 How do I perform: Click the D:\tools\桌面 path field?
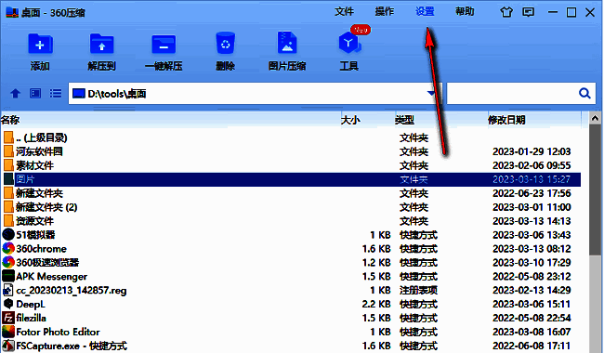255,93
